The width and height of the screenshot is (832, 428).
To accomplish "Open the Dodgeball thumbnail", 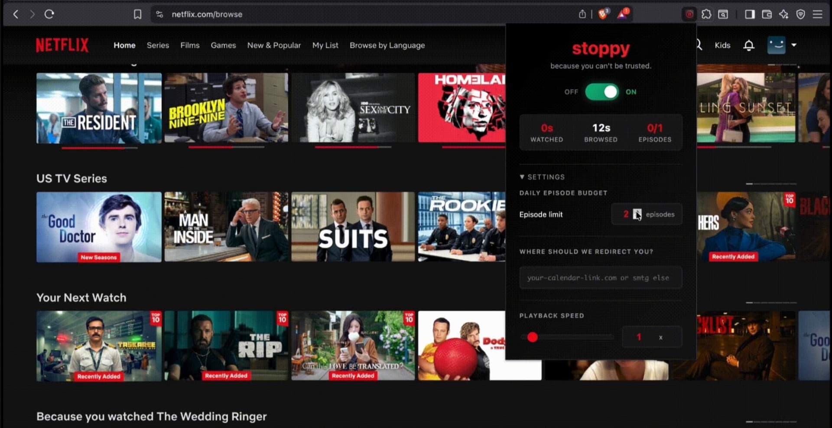I will pos(461,346).
